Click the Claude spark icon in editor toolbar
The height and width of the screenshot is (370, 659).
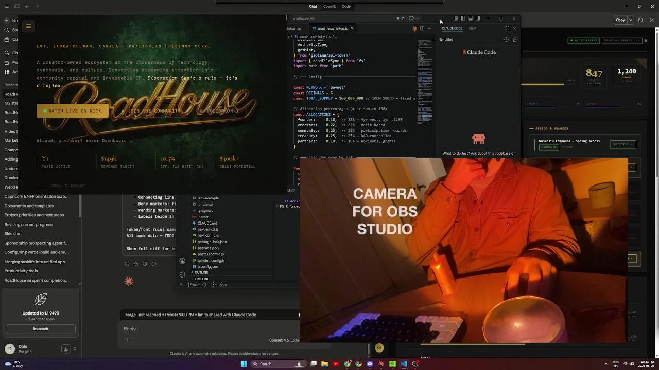pyautogui.click(x=415, y=29)
